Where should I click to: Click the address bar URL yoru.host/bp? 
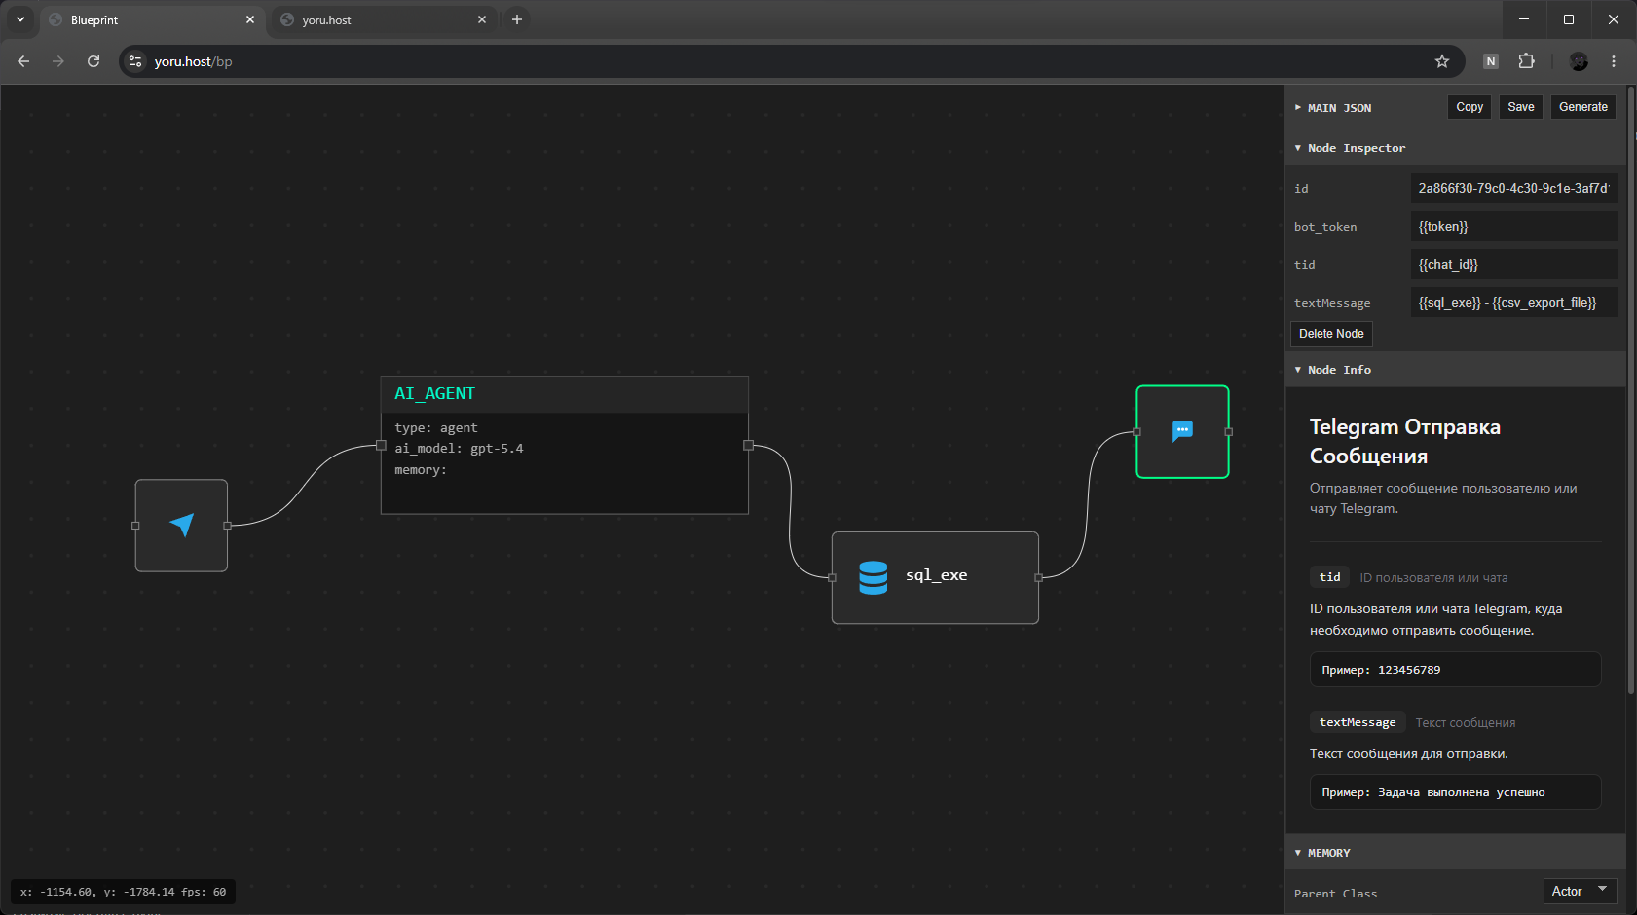193,61
